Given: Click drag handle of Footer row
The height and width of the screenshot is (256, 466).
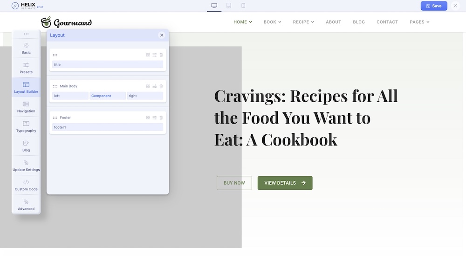Looking at the screenshot, I should pyautogui.click(x=55, y=118).
